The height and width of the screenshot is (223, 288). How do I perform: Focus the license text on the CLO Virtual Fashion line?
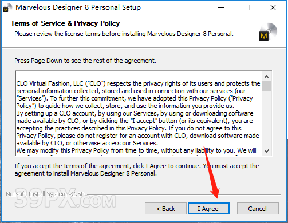(x=138, y=83)
